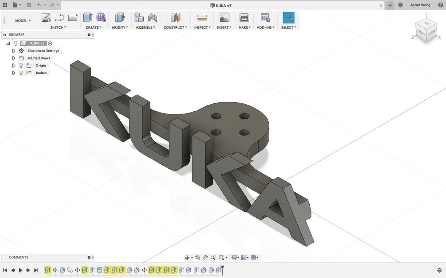Open timeline settings gear at bottom right

pos(439,270)
